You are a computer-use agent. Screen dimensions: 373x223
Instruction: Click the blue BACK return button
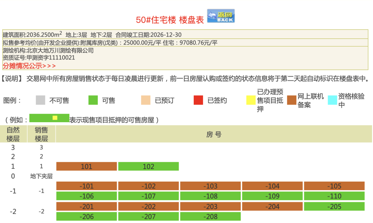(x=221, y=16)
